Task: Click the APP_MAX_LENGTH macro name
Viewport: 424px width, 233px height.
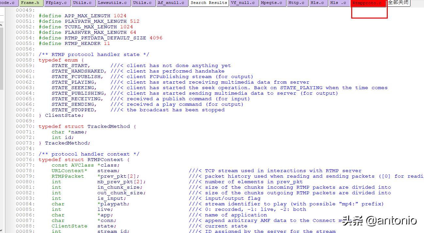Action: [87, 16]
